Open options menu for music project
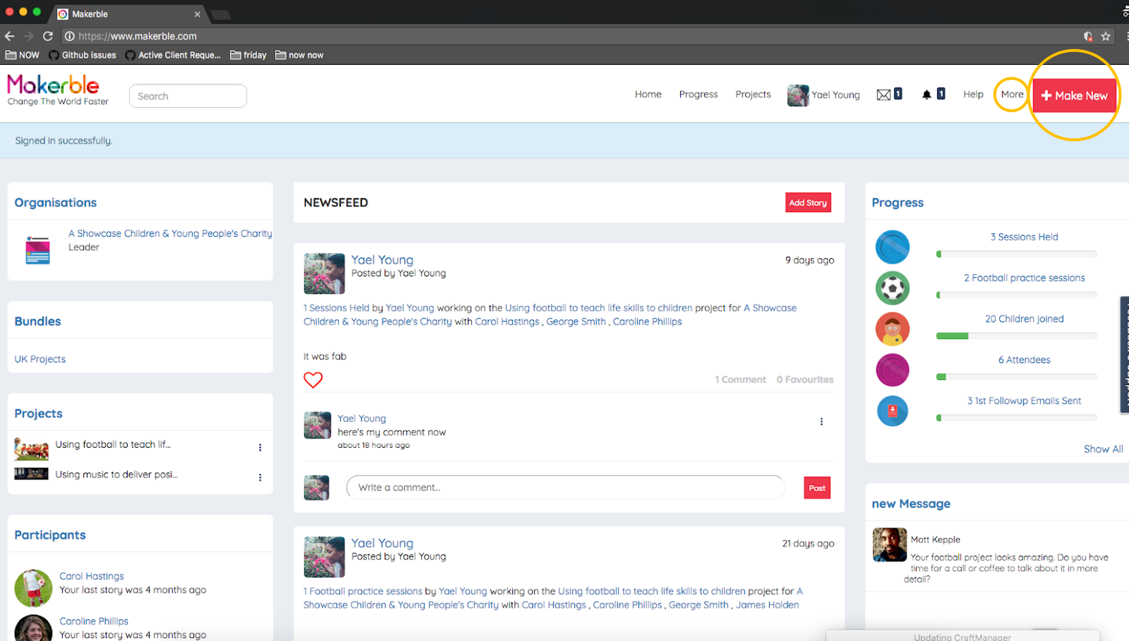 click(260, 477)
